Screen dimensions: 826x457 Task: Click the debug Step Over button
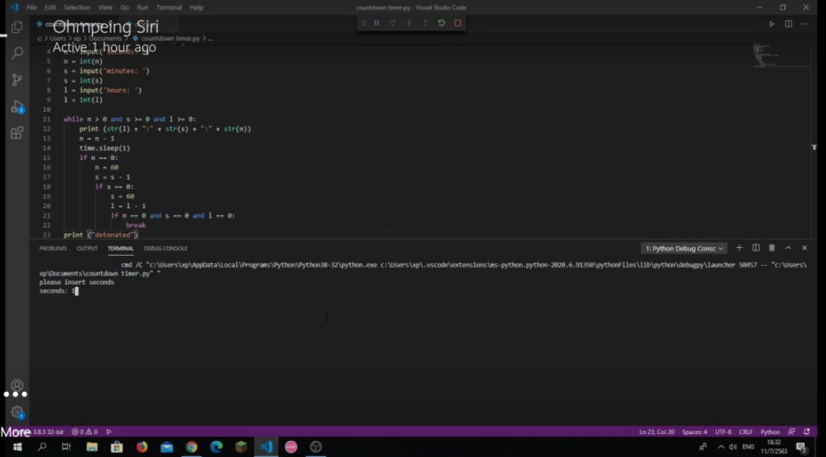[x=392, y=23]
